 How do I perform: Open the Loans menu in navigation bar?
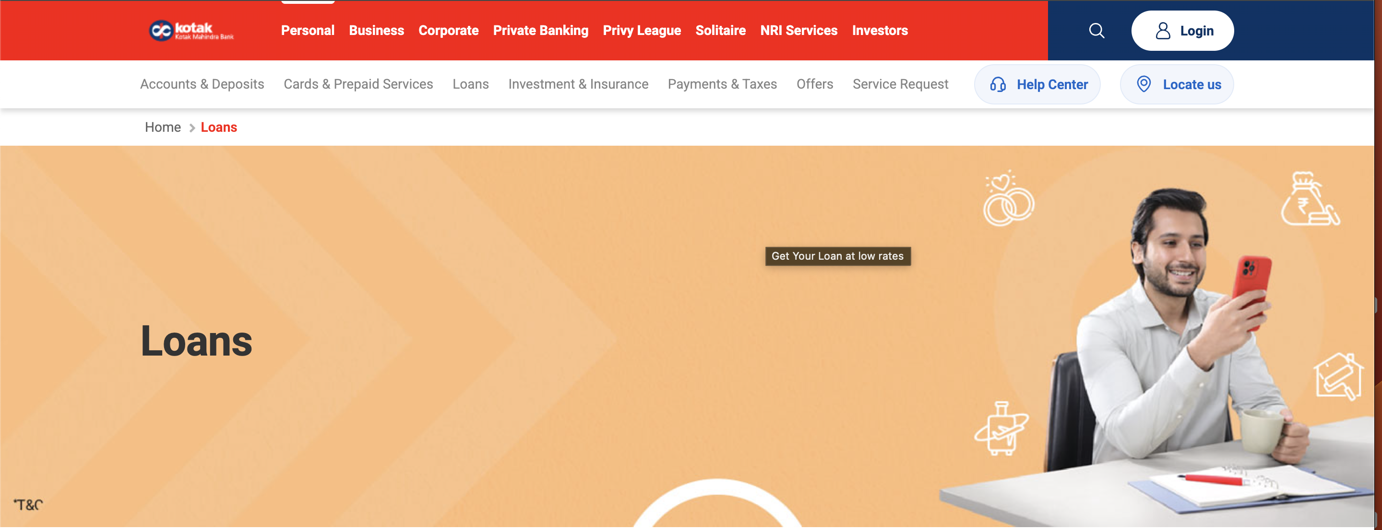click(470, 84)
